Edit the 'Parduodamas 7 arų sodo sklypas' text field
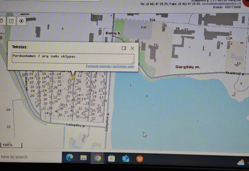 click(73, 58)
